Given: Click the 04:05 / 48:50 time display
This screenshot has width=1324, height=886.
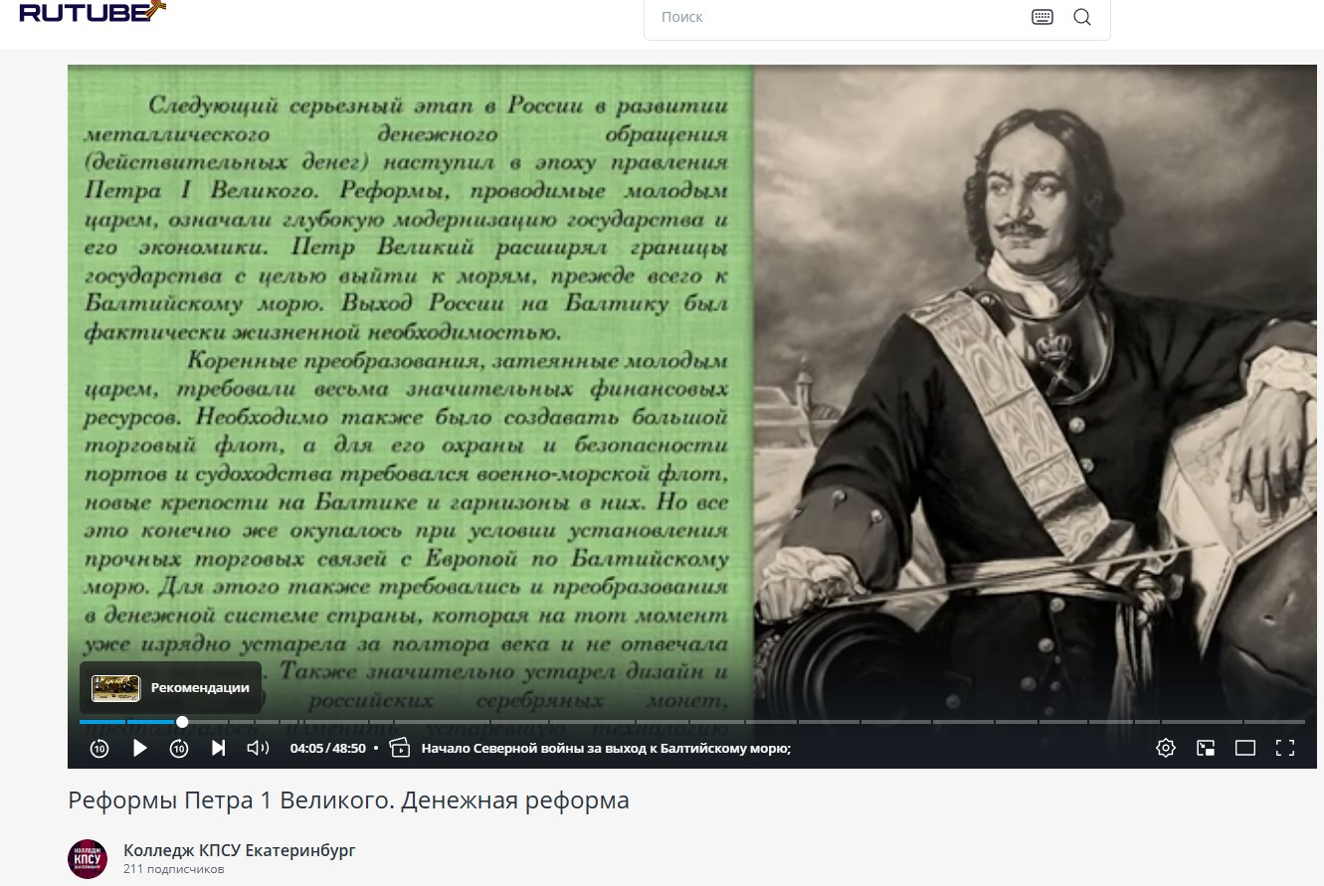Looking at the screenshot, I should tap(327, 748).
